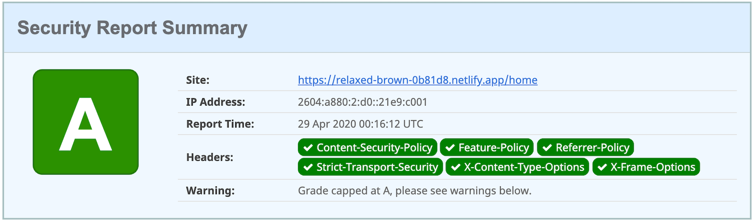
Task: Click the 'Headers:' row label
Action: (x=210, y=158)
